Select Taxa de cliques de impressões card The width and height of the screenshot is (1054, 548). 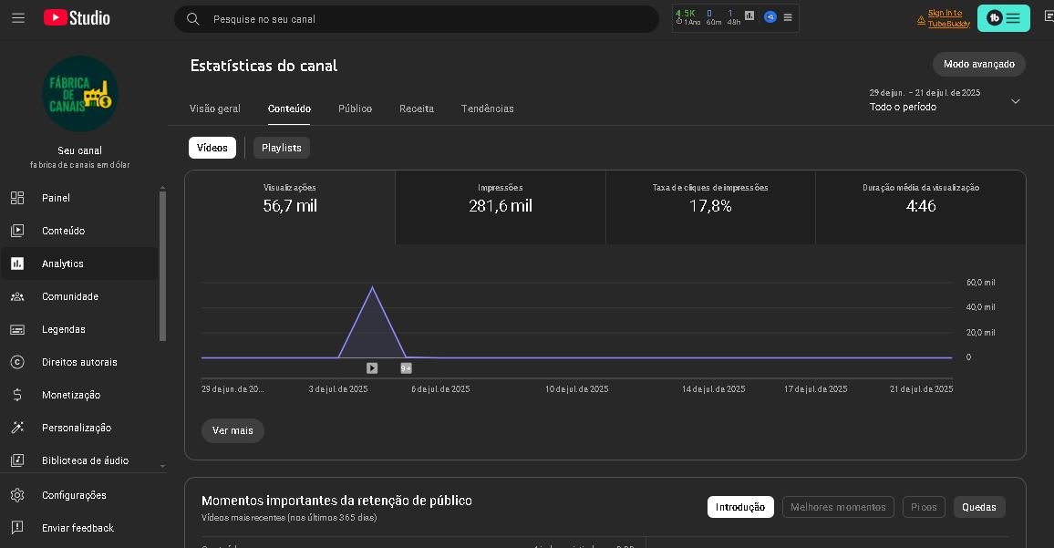[x=710, y=207]
